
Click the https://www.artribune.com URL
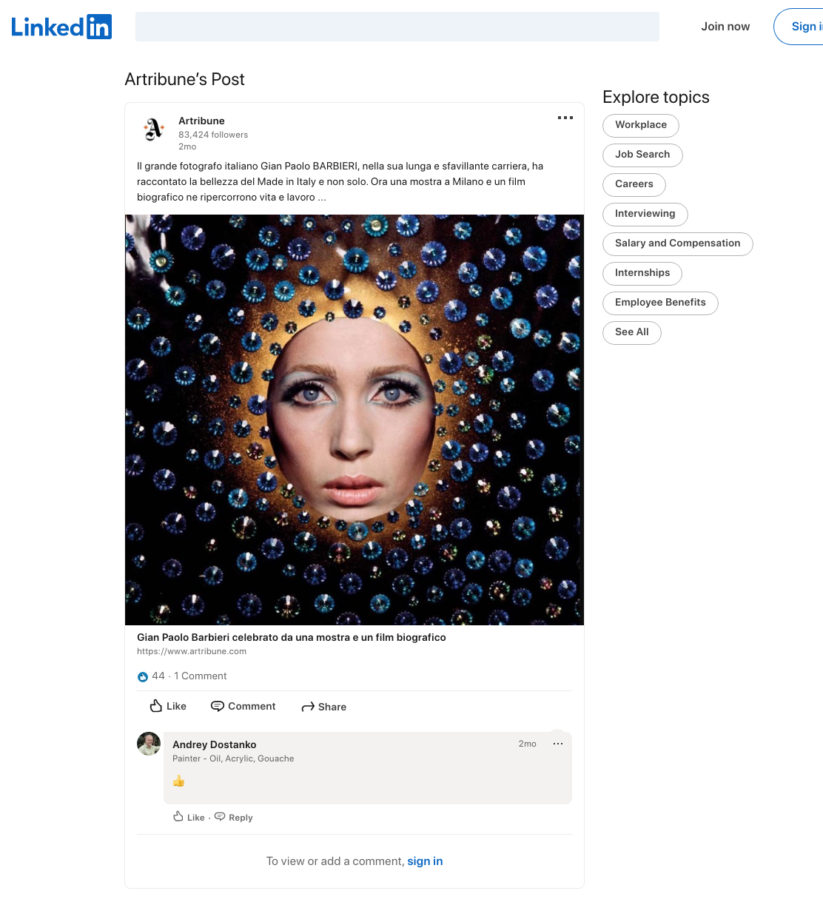tap(192, 651)
